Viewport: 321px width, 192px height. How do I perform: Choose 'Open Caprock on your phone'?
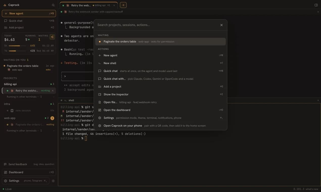[x=160, y=126]
